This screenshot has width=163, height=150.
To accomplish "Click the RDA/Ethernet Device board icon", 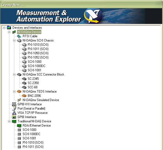I will (x=19, y=126).
